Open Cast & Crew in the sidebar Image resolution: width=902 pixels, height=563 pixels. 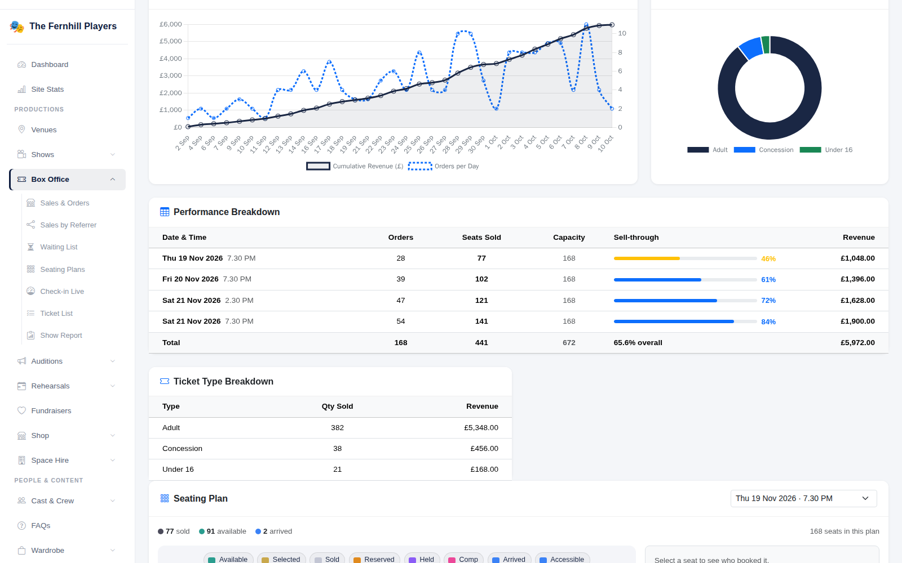pos(68,501)
